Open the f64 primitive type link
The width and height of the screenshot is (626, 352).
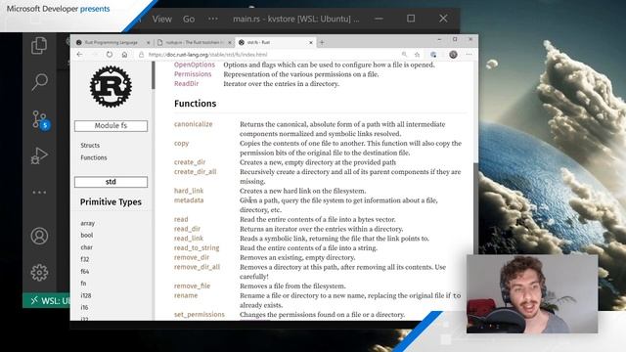point(85,272)
